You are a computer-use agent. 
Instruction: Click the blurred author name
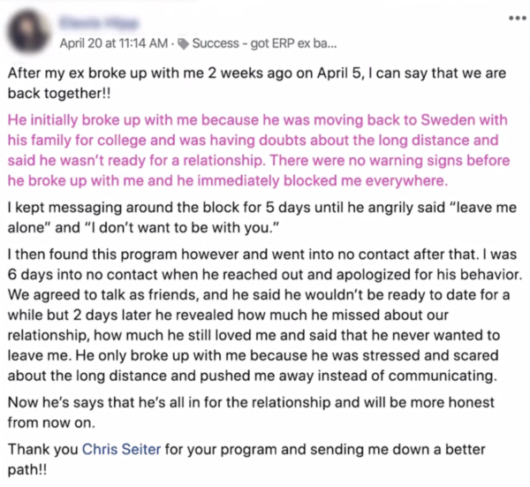pyautogui.click(x=99, y=23)
